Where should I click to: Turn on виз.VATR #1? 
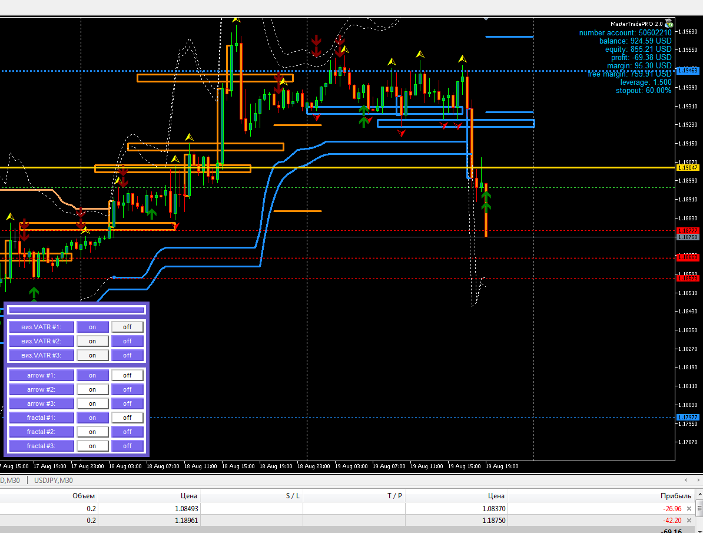[x=92, y=327]
